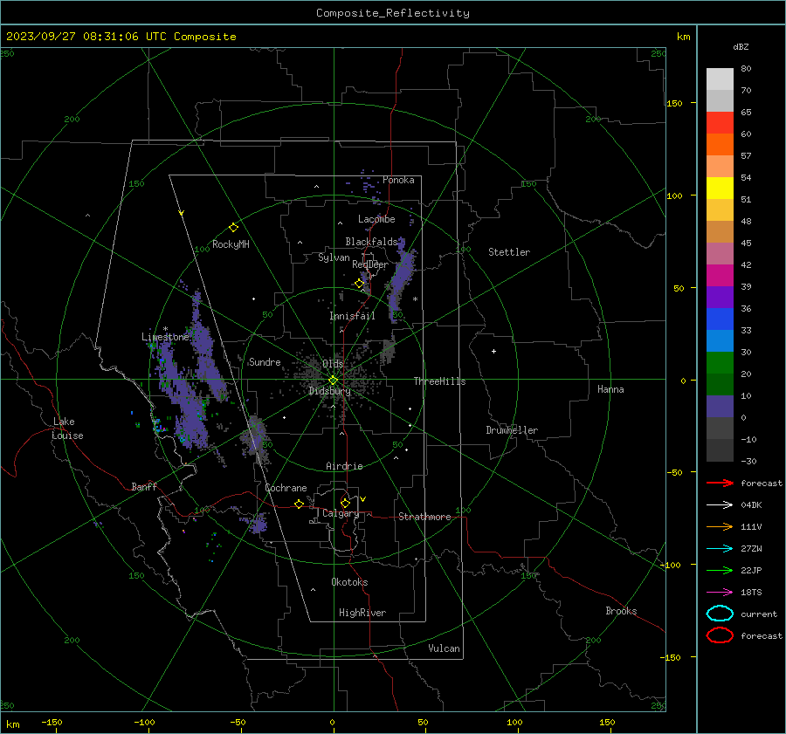Click the Innisfail town label
This screenshot has width=786, height=734.
tap(352, 316)
